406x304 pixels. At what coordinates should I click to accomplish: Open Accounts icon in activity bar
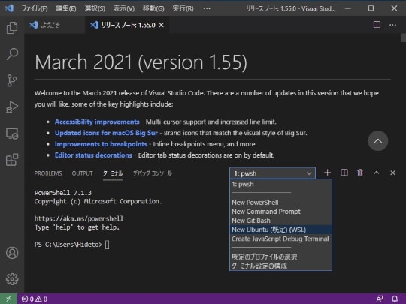[12, 253]
